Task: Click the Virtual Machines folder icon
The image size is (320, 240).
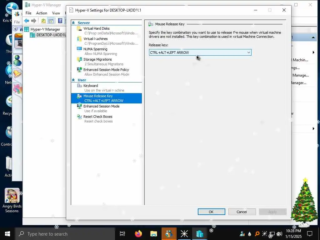Action: point(79,39)
